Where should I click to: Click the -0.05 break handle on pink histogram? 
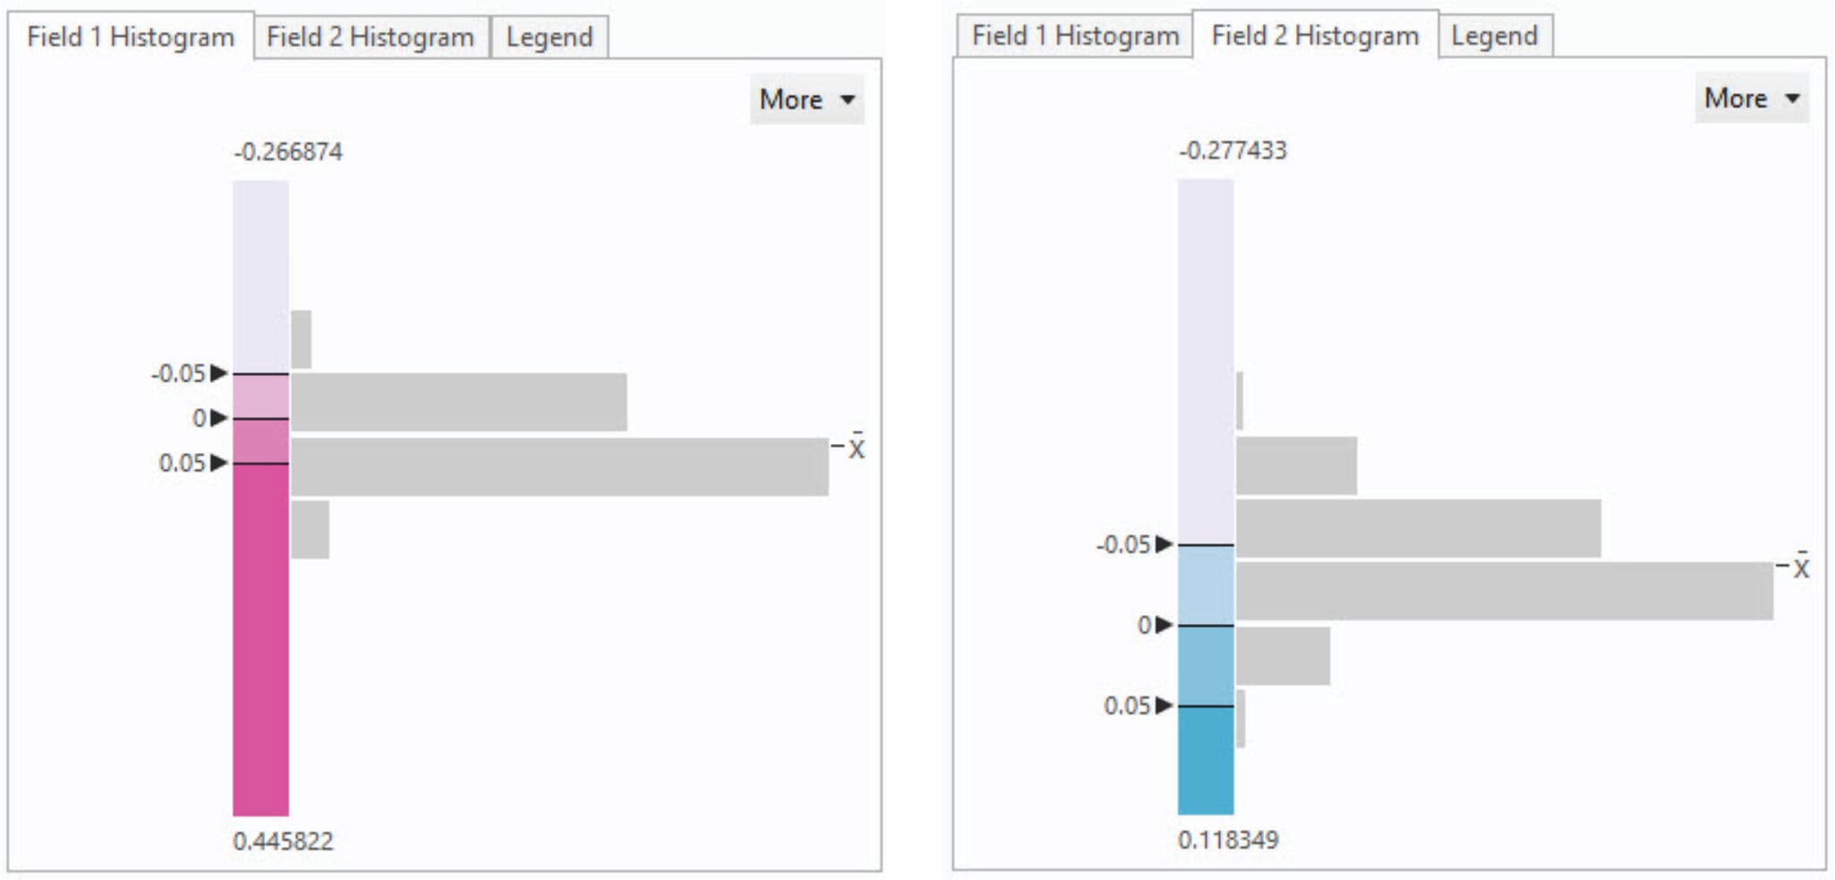(218, 373)
